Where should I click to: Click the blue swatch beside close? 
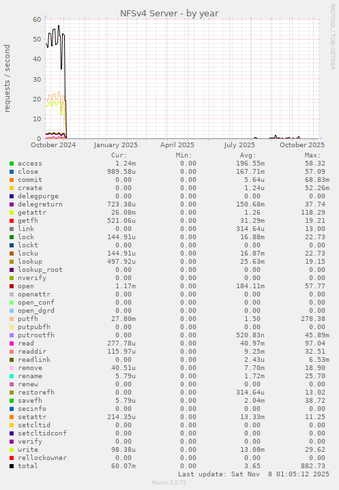click(x=12, y=172)
